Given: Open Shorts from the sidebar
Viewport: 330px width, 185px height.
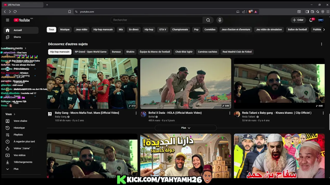Looking at the screenshot, I should pos(21,37).
